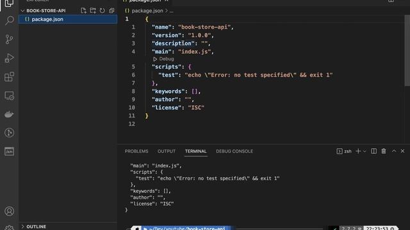This screenshot has height=230, width=410.
Task: Click the "ISC" license value in editor
Action: click(x=196, y=108)
